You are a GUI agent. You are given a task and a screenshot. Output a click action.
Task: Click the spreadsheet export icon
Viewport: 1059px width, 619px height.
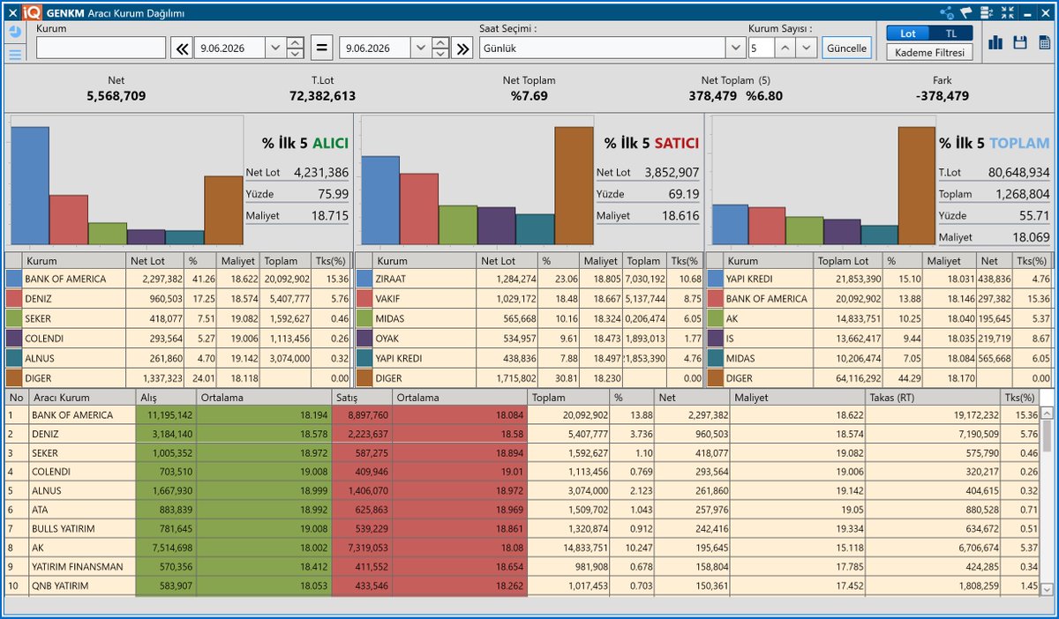pos(1044,42)
